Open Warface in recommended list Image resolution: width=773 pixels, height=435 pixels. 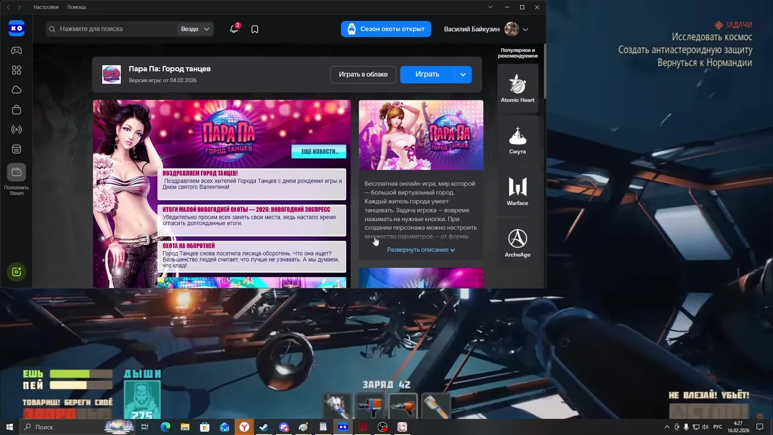pos(518,191)
